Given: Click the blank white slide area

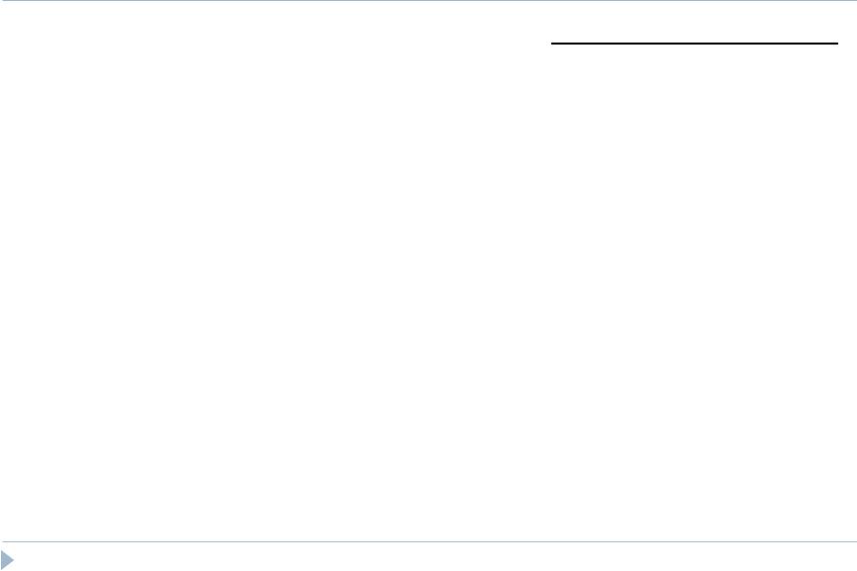Looking at the screenshot, I should (x=428, y=290).
